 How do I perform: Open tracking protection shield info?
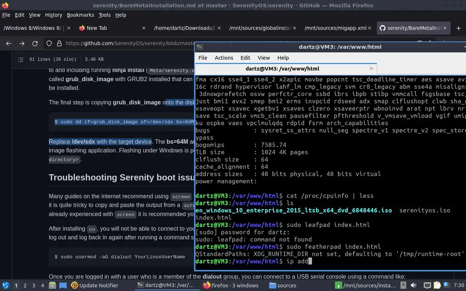(49, 43)
